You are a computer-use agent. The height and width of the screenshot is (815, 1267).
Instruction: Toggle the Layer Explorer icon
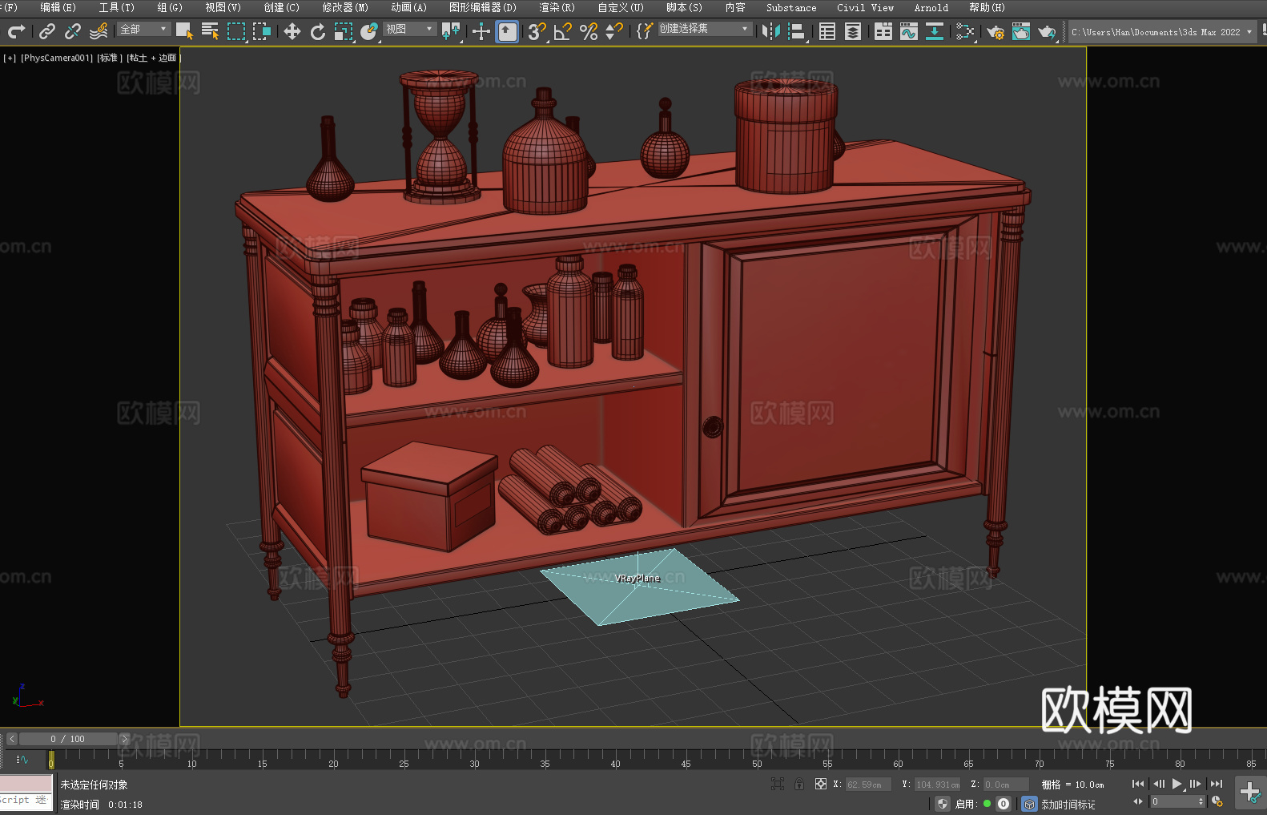(853, 31)
